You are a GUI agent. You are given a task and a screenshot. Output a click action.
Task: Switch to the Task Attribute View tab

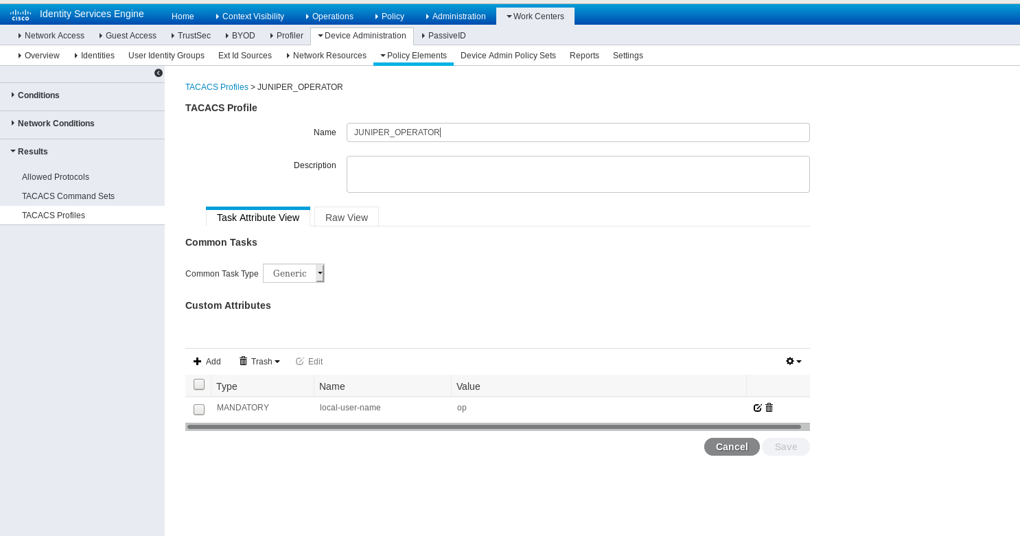coord(258,217)
